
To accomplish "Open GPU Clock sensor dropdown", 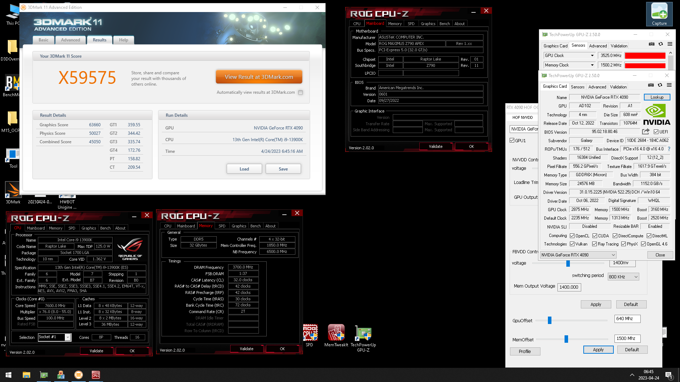I will coord(592,56).
